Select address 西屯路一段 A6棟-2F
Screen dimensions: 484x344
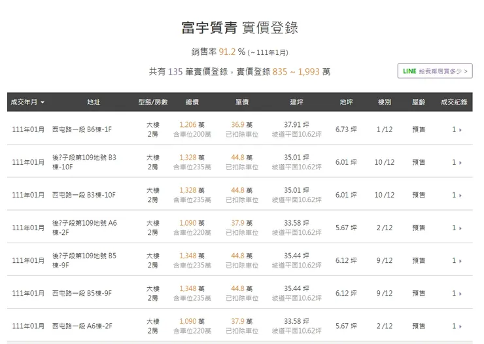pos(82,326)
